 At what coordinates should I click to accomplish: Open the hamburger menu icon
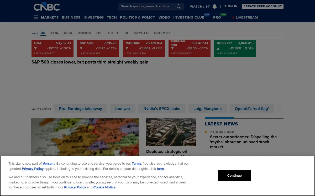point(36,17)
